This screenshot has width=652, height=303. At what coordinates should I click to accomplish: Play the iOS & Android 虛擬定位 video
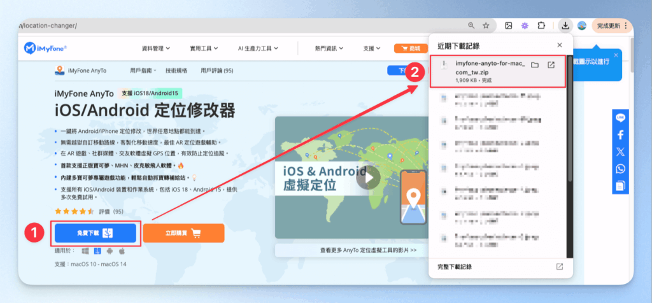point(368,178)
